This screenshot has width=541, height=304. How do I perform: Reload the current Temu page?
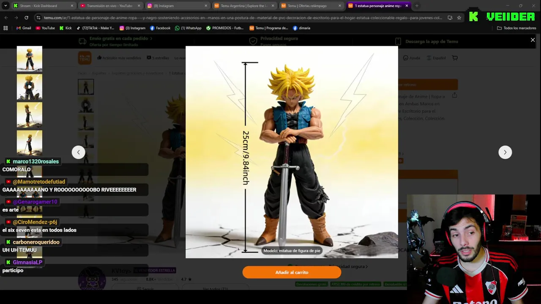pos(26,18)
